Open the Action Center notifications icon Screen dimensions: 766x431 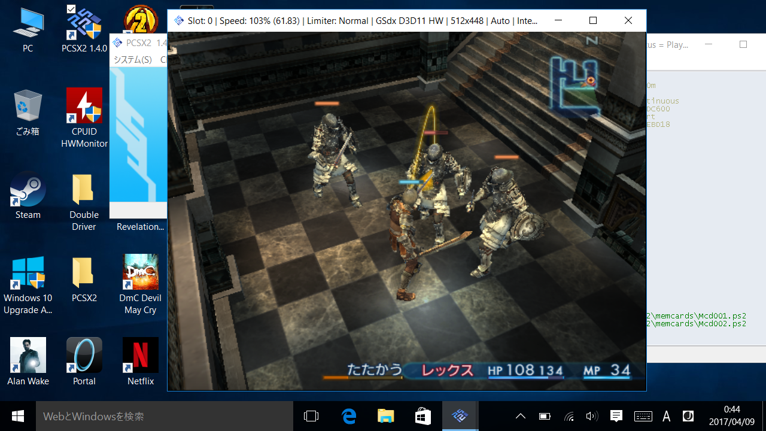616,416
